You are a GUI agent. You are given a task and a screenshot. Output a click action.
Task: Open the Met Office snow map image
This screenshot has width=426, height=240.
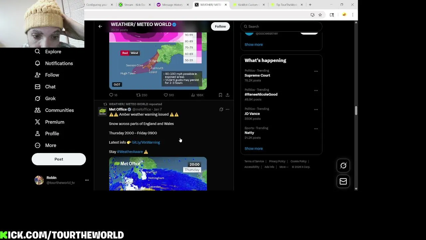pos(158,174)
